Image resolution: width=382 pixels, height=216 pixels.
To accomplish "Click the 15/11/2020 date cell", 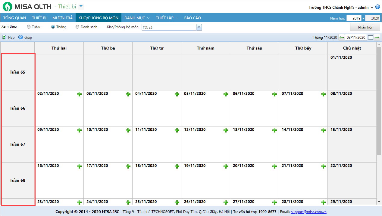I will point(352,144).
